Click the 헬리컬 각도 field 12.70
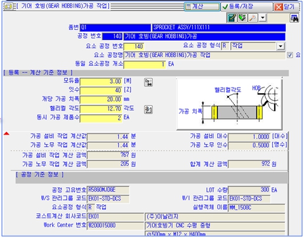Viewport: 304px width, 238px height. (x=101, y=109)
